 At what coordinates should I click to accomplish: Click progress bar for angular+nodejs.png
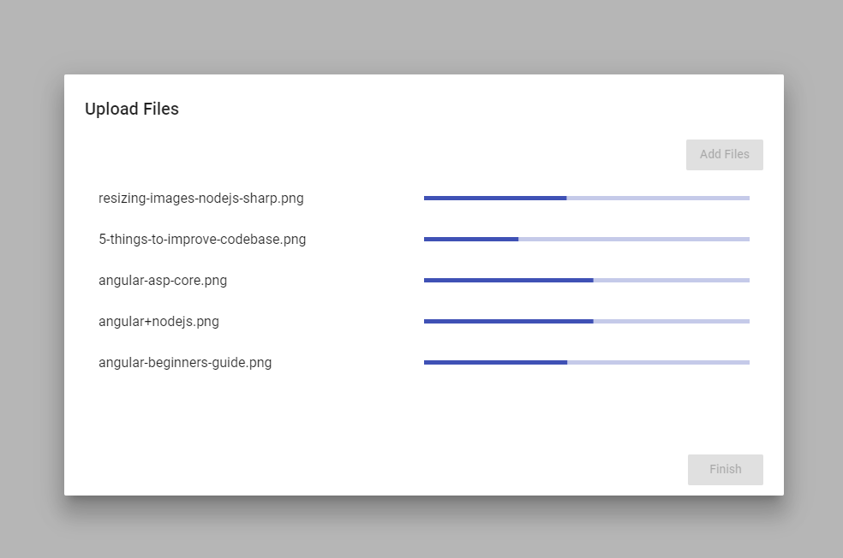[587, 321]
